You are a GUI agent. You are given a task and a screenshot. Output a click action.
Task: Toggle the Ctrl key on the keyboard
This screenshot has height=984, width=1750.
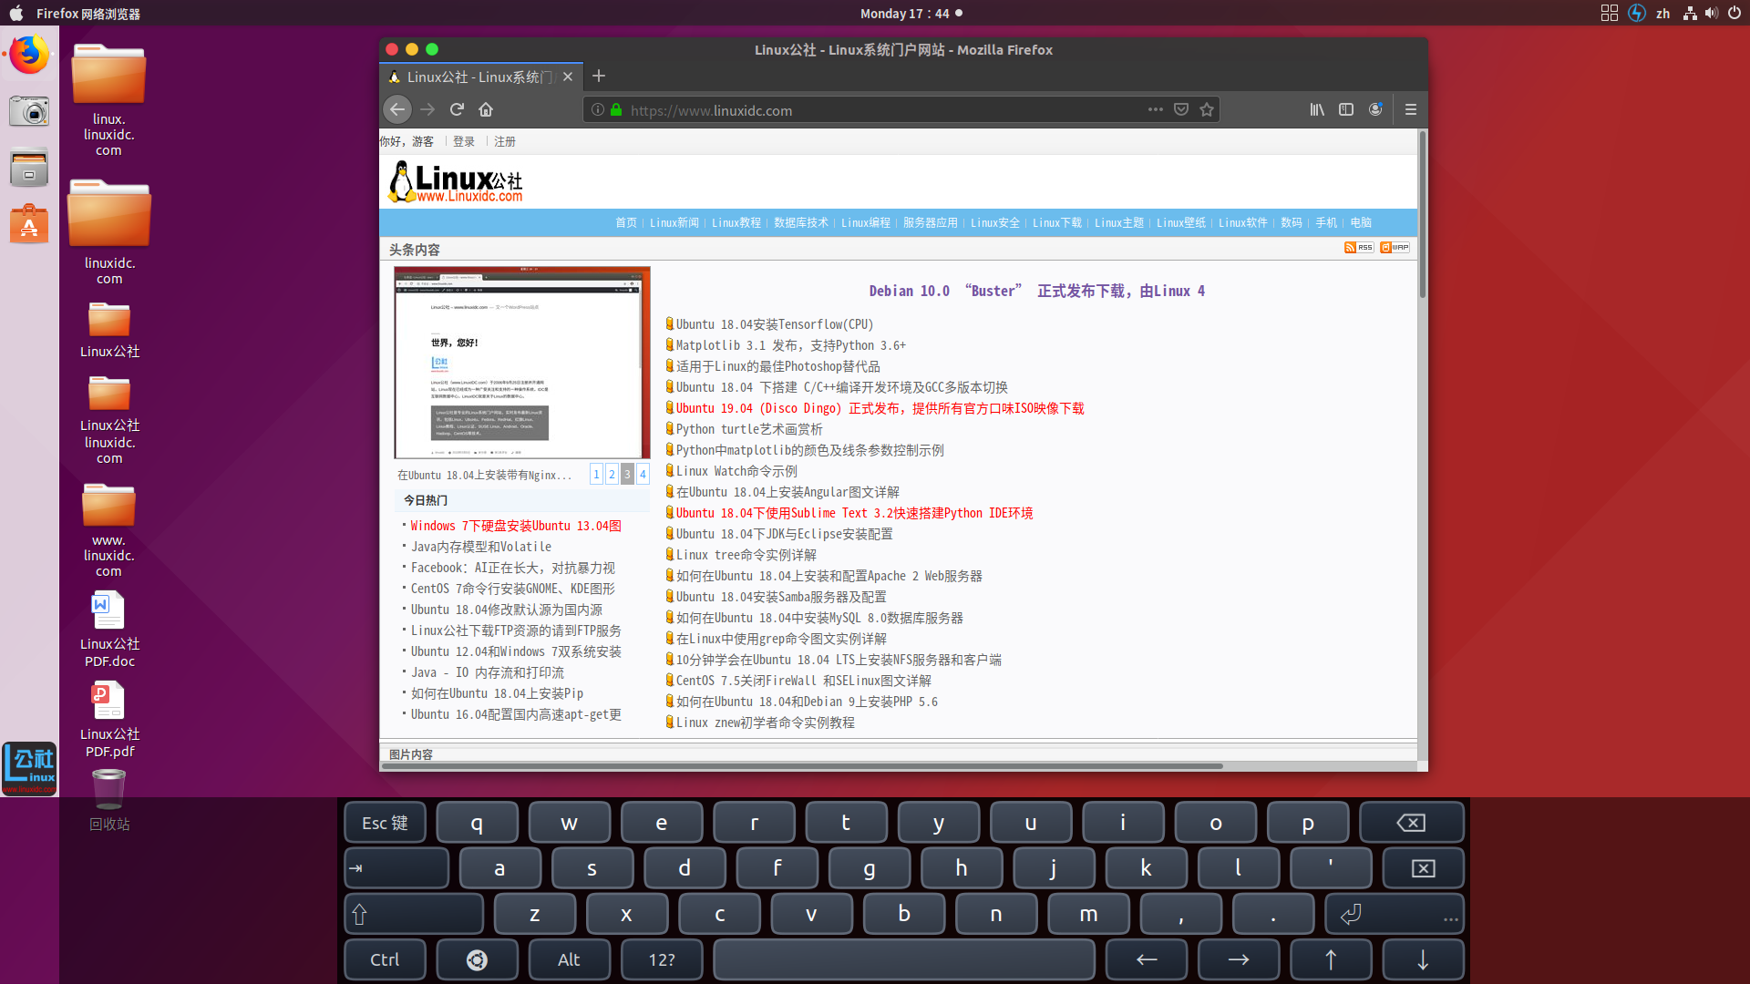click(x=385, y=959)
